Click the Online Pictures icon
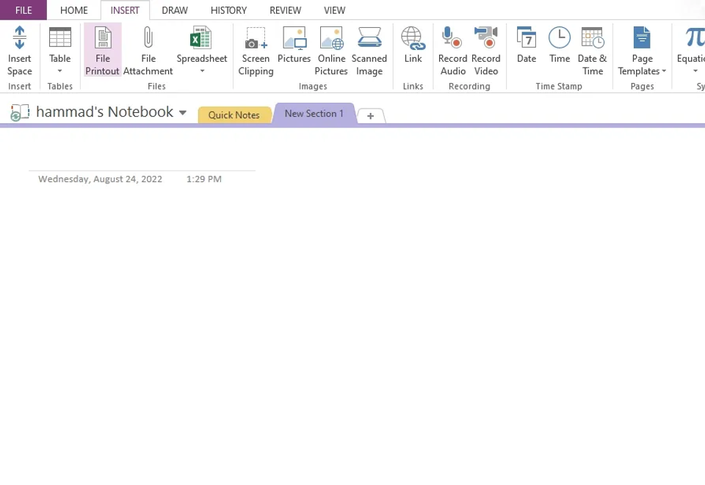This screenshot has width=705, height=485. (x=331, y=38)
